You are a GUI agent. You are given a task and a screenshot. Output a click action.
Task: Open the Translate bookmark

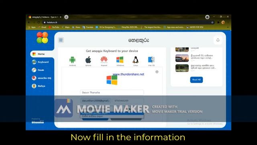click(x=88, y=27)
